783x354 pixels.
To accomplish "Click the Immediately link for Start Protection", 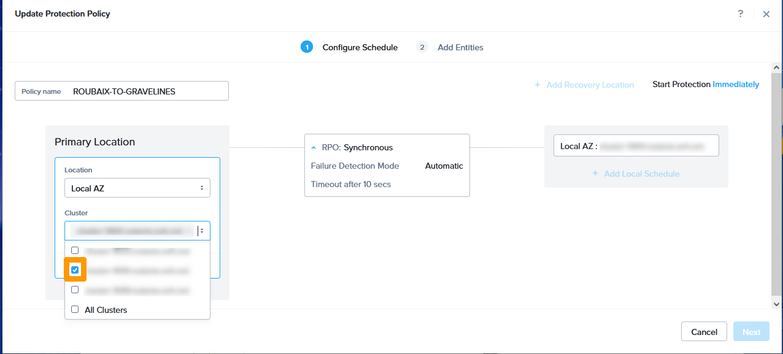I will 735,85.
